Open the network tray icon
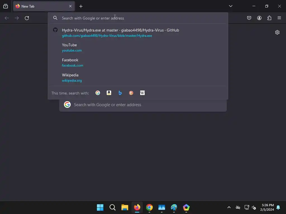The image size is (286, 214). (x=247, y=207)
